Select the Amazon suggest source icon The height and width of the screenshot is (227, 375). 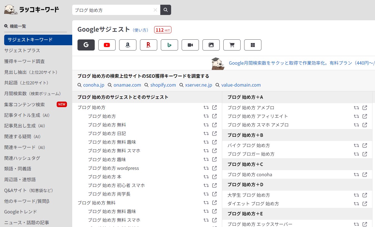tap(128, 45)
